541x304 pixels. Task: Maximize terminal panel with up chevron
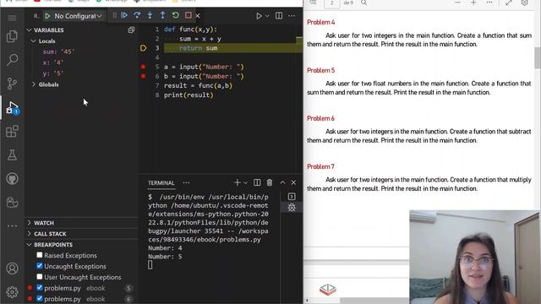point(282,182)
